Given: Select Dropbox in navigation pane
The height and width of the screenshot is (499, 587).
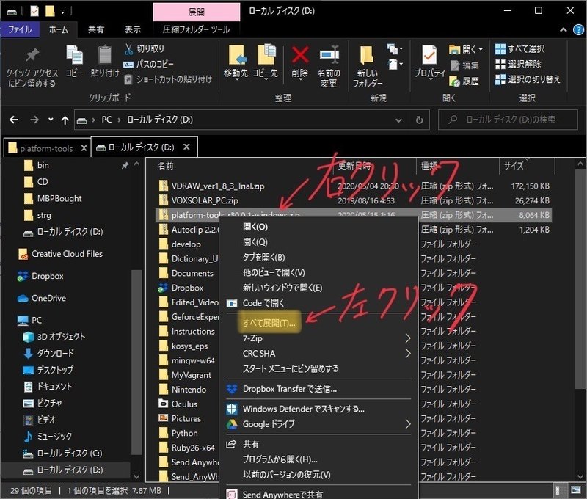Looking at the screenshot, I should pos(48,276).
